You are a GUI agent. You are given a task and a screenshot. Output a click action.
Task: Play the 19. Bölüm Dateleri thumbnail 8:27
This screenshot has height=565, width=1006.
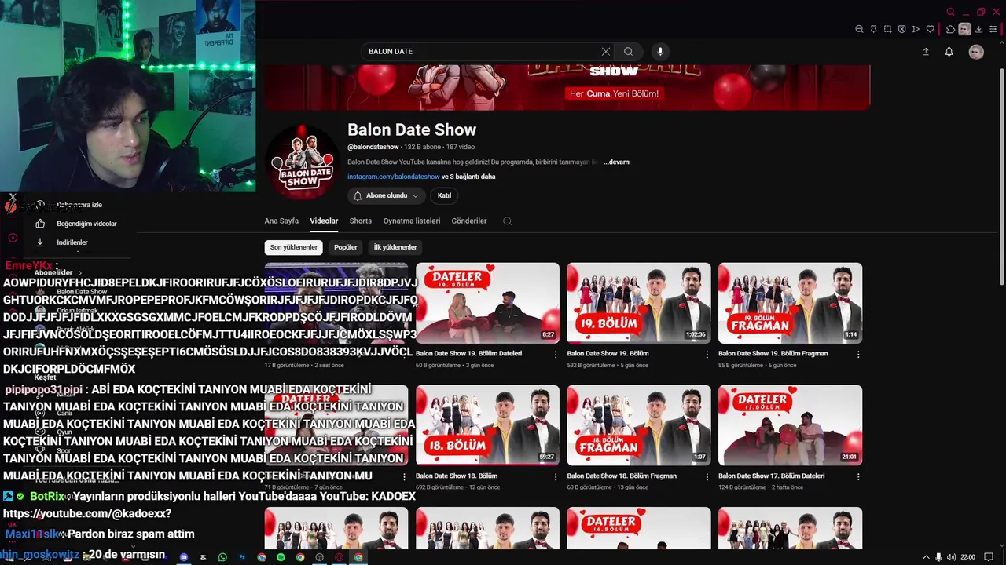click(487, 303)
